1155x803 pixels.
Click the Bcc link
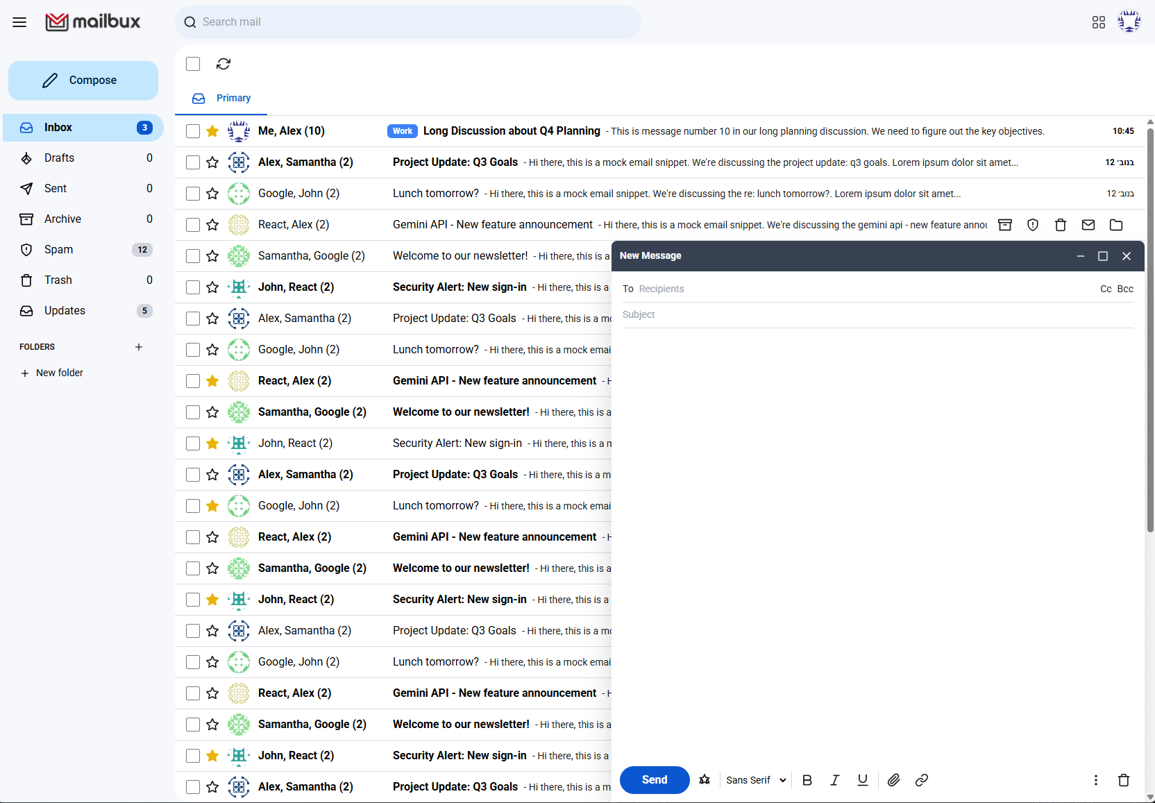pos(1125,289)
